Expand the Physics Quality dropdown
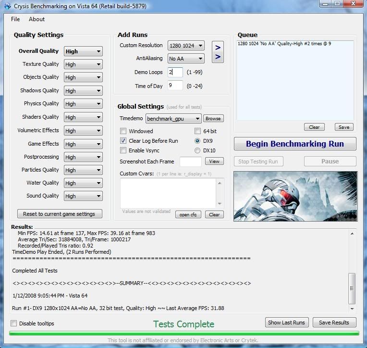Screen dimensions: 367x348 [83, 104]
